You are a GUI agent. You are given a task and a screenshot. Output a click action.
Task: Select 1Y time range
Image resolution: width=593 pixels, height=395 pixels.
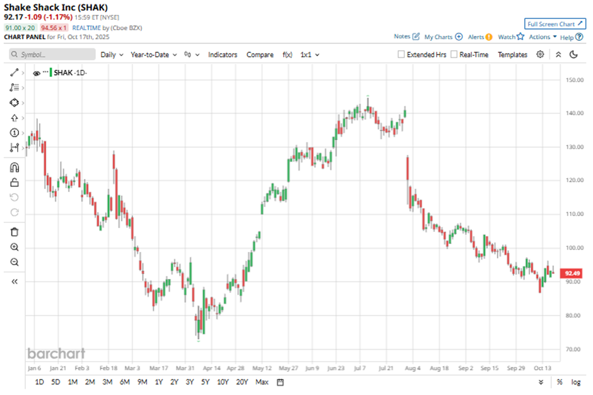point(159,382)
